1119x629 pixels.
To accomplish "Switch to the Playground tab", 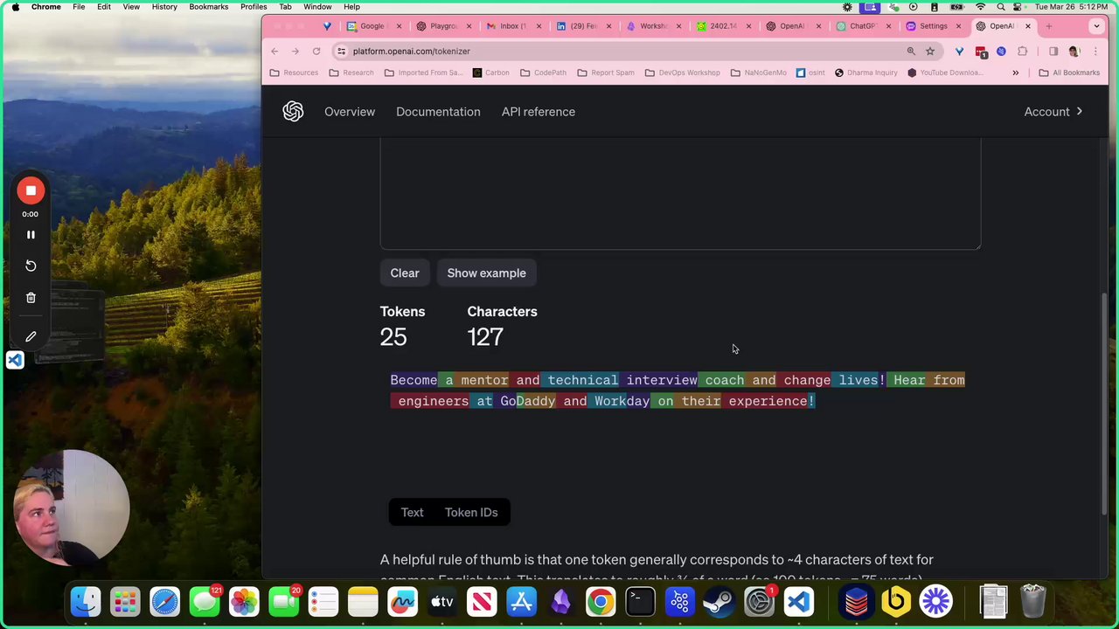I will [x=443, y=26].
